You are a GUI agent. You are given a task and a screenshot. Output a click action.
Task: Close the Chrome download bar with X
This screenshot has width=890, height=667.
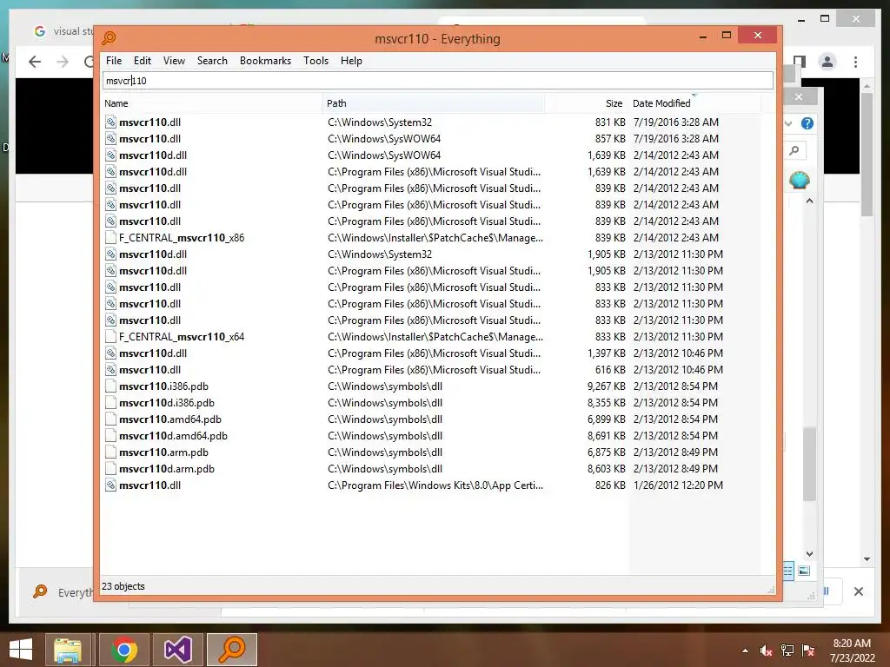[858, 591]
